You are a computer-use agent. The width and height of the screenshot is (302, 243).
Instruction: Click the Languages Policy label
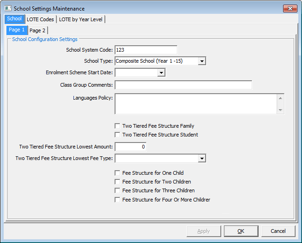pos(93,98)
